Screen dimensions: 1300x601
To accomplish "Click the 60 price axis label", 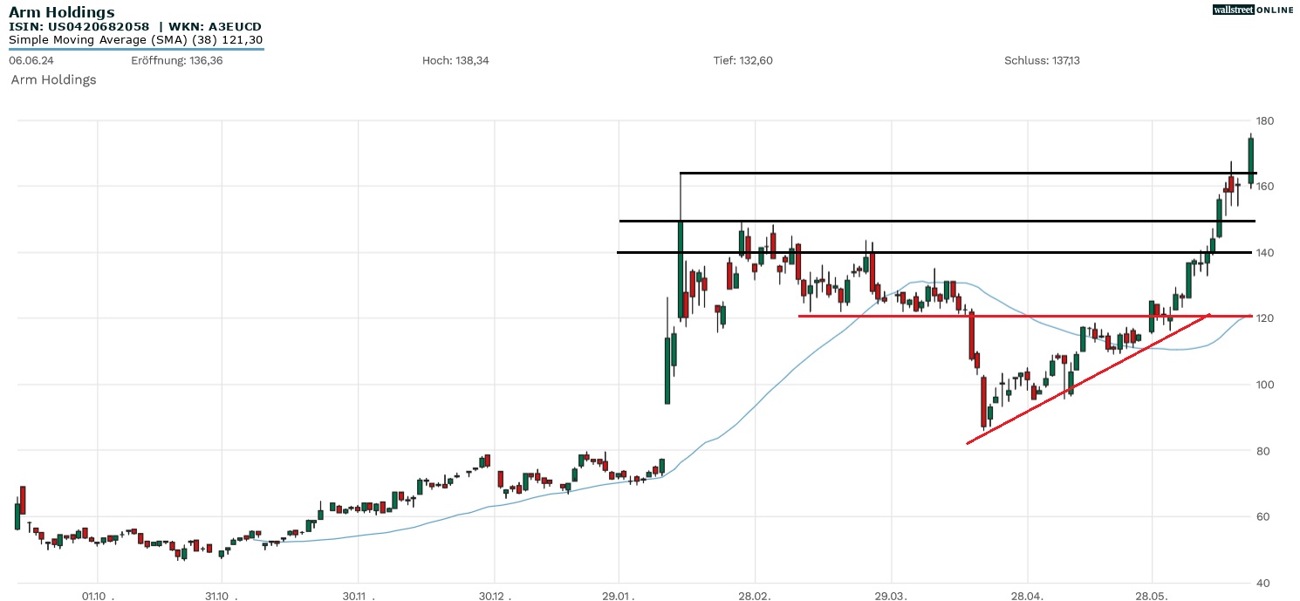I will (x=1262, y=516).
